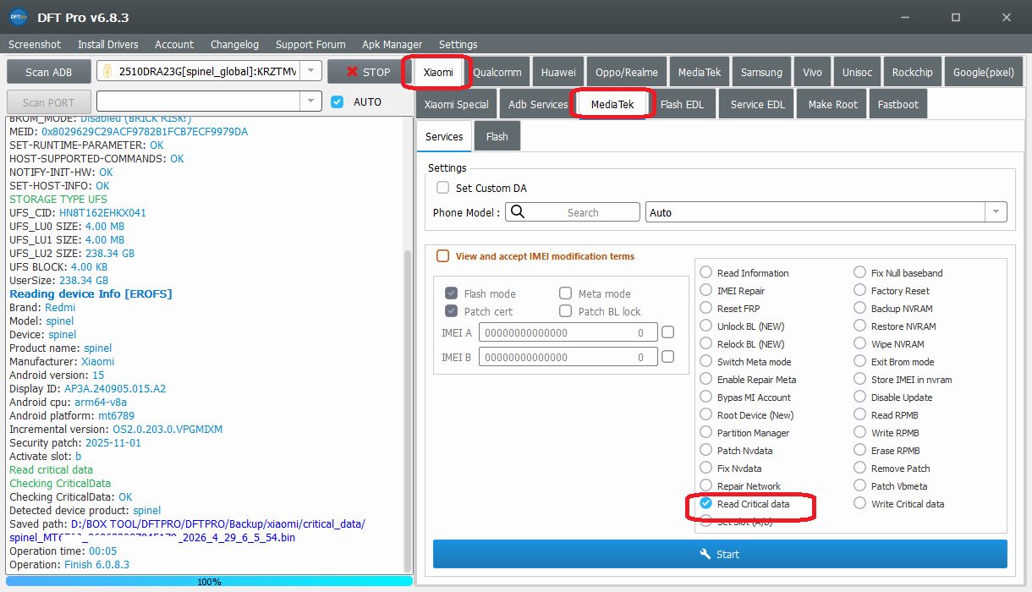
Task: Open the Account menu
Action: point(174,44)
